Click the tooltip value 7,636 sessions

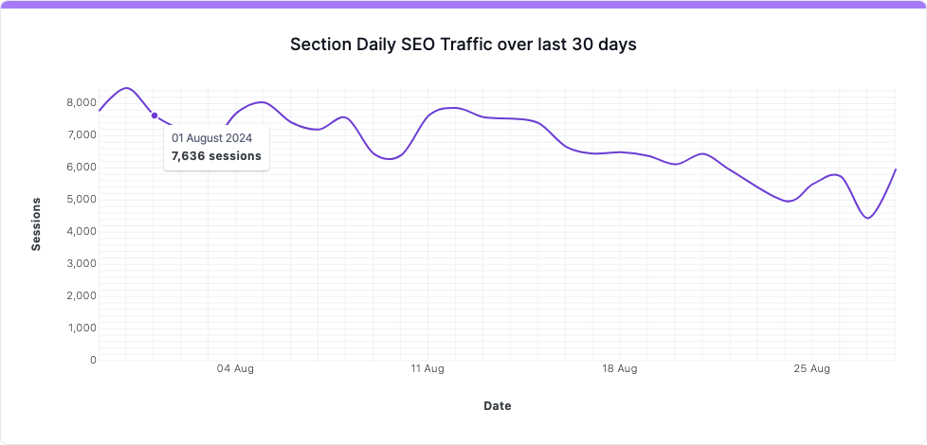[216, 156]
